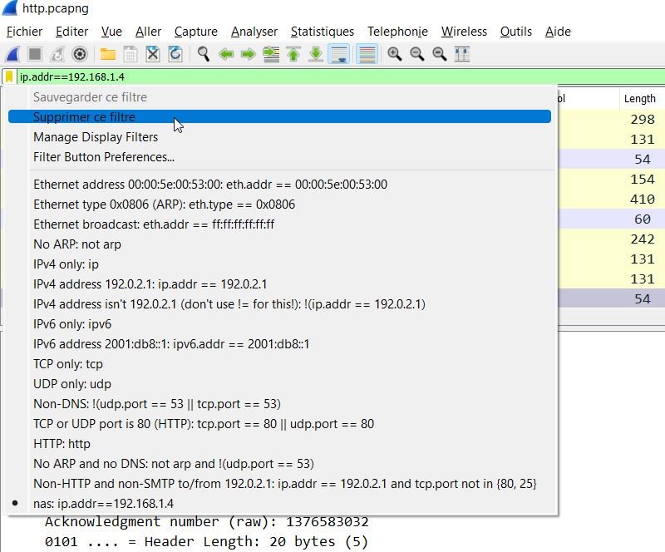The image size is (665, 552).
Task: Select 'Manage Display Filters' entry
Action: pyautogui.click(x=96, y=137)
